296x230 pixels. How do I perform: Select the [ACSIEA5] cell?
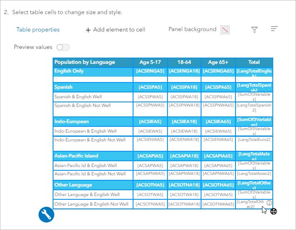pyautogui.click(x=150, y=121)
